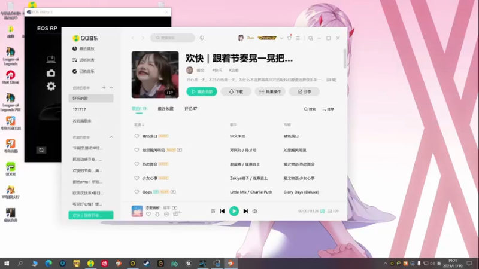Like the song Oops
479x269 pixels.
137,192
